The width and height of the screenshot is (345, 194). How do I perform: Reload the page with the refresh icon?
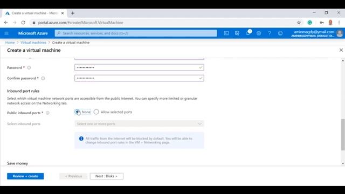tap(23, 23)
